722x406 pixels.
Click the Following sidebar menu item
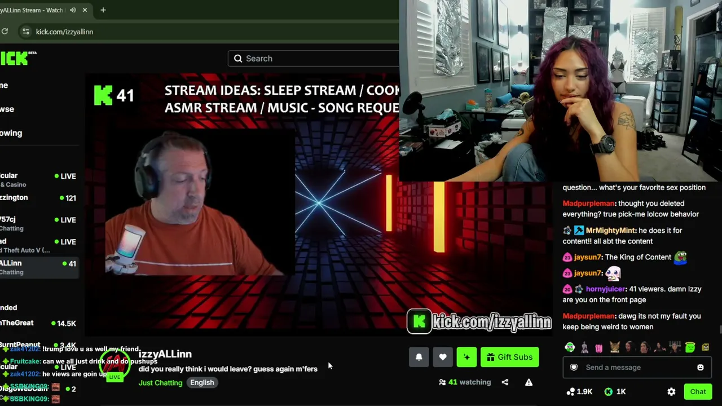coord(11,133)
